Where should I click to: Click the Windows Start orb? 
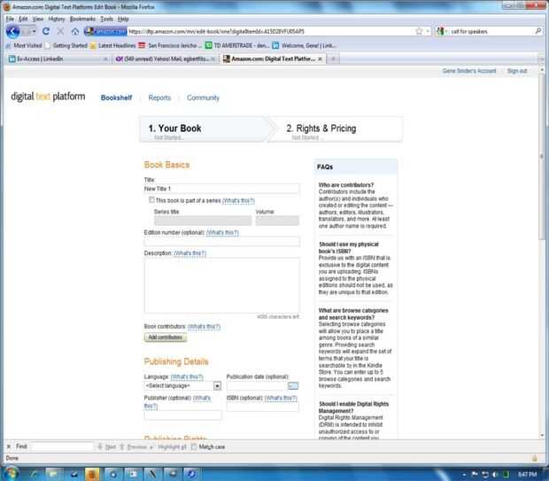11,474
